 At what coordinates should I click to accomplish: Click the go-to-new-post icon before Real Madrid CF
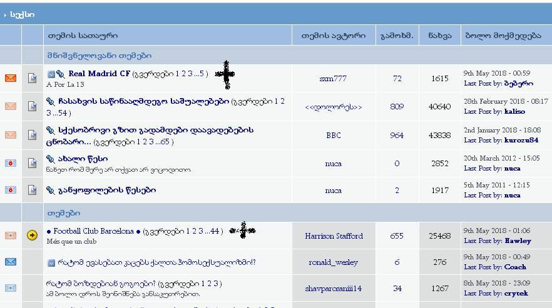tap(51, 74)
